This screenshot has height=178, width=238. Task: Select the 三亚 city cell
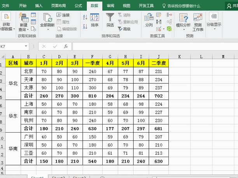coord(28,153)
